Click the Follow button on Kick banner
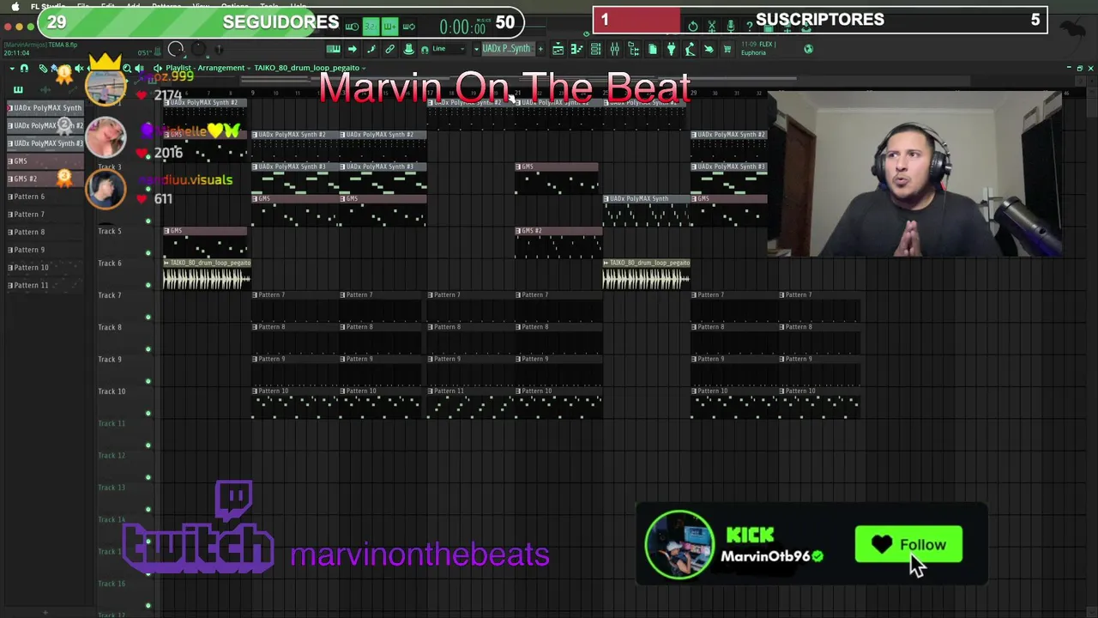Viewport: 1098px width, 618px height. (908, 545)
